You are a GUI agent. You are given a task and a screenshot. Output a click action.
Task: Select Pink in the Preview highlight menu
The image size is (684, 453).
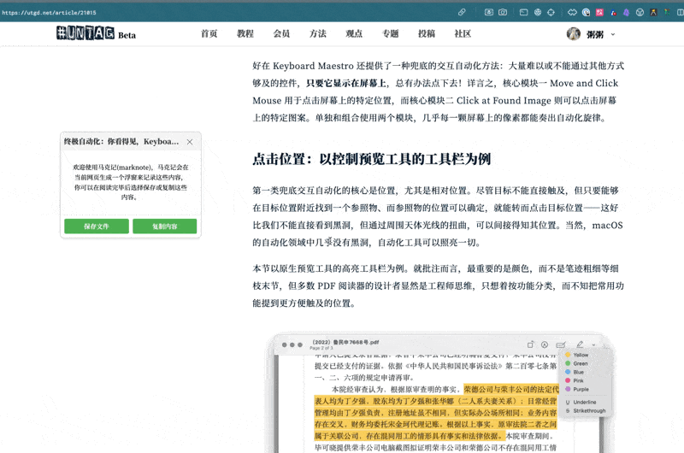tap(574, 380)
